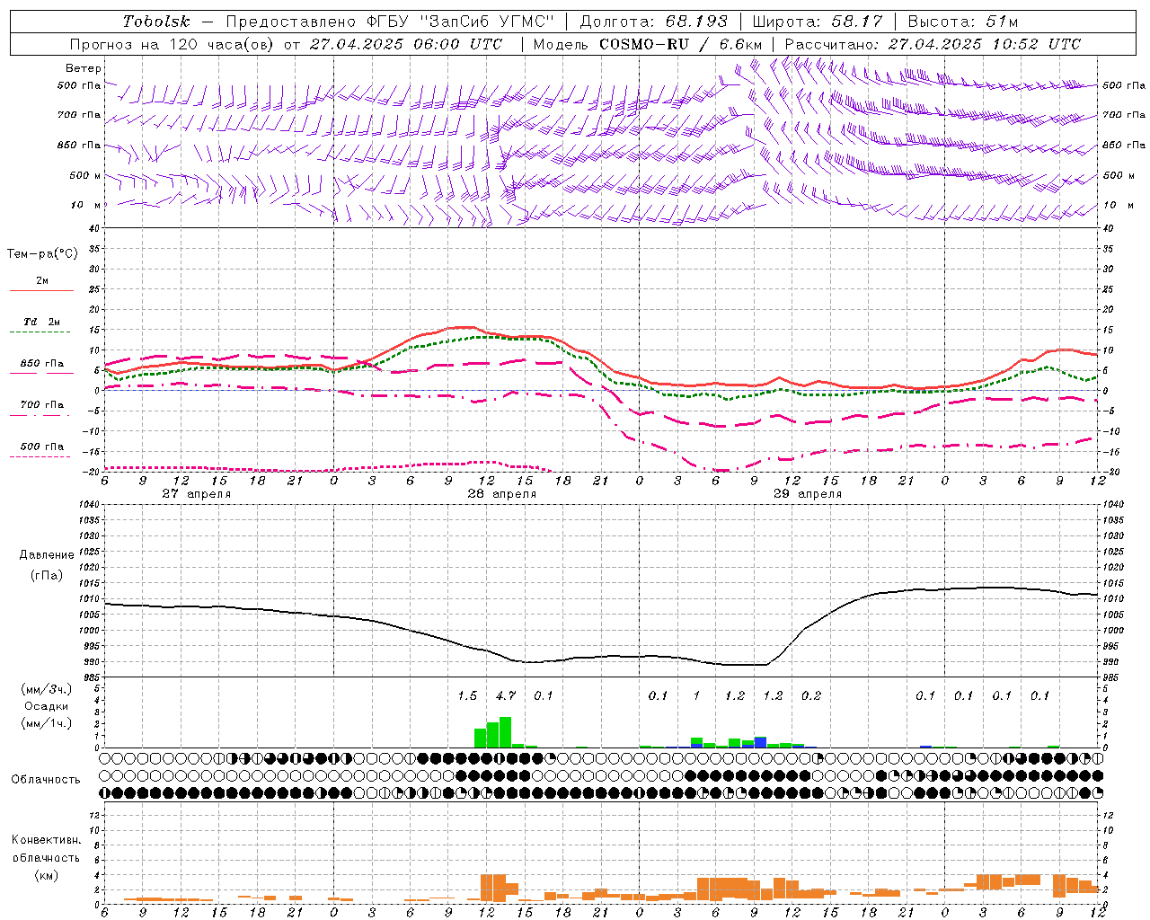The image size is (1150, 920).
Task: Select the "28 апреля" date label
Action: (x=501, y=494)
